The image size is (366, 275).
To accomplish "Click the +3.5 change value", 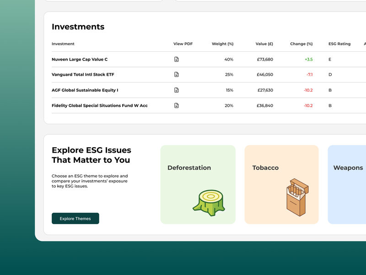I will [x=308, y=60].
